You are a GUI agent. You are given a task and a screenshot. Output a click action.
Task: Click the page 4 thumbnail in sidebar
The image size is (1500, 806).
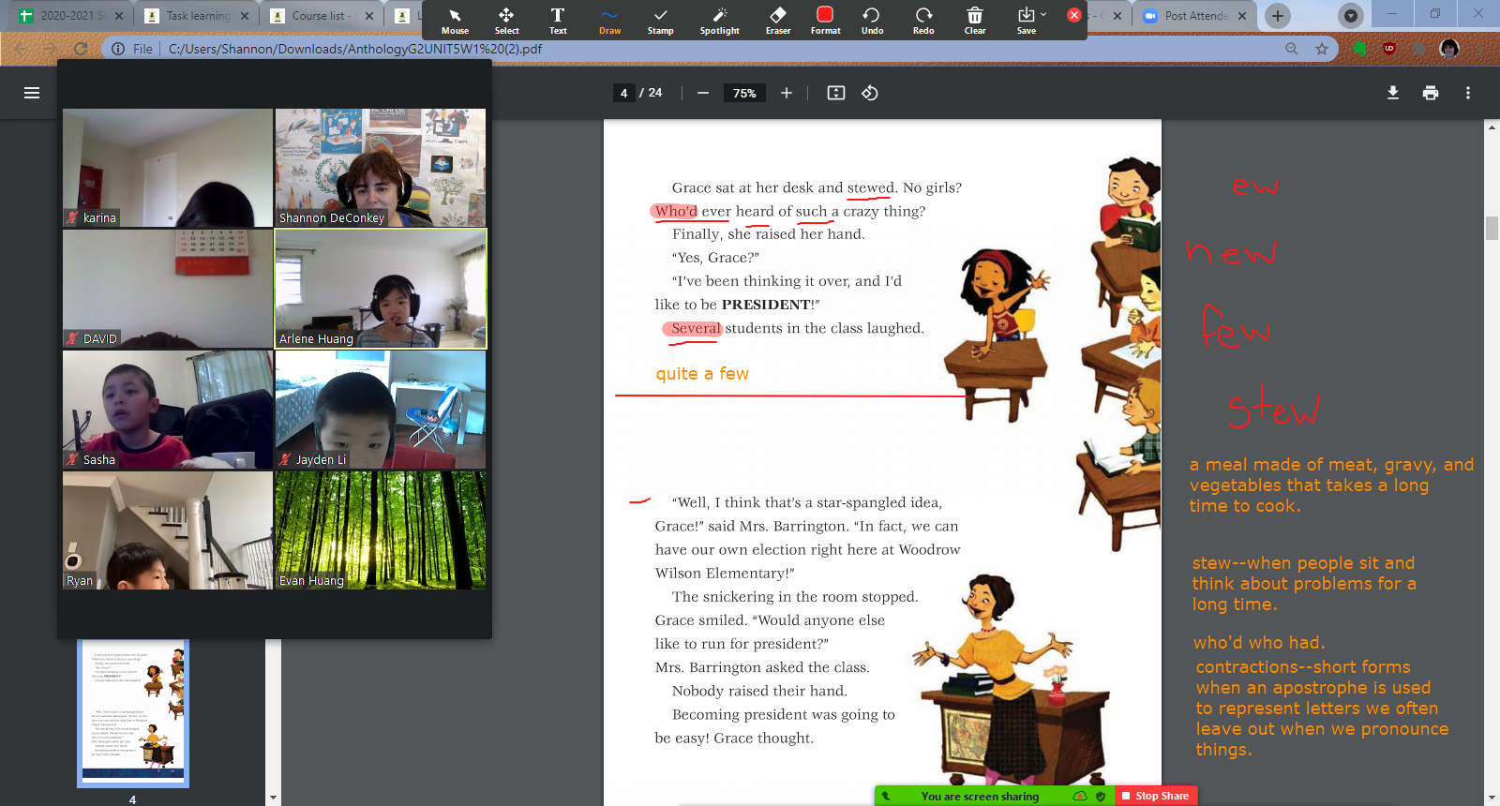(x=133, y=713)
